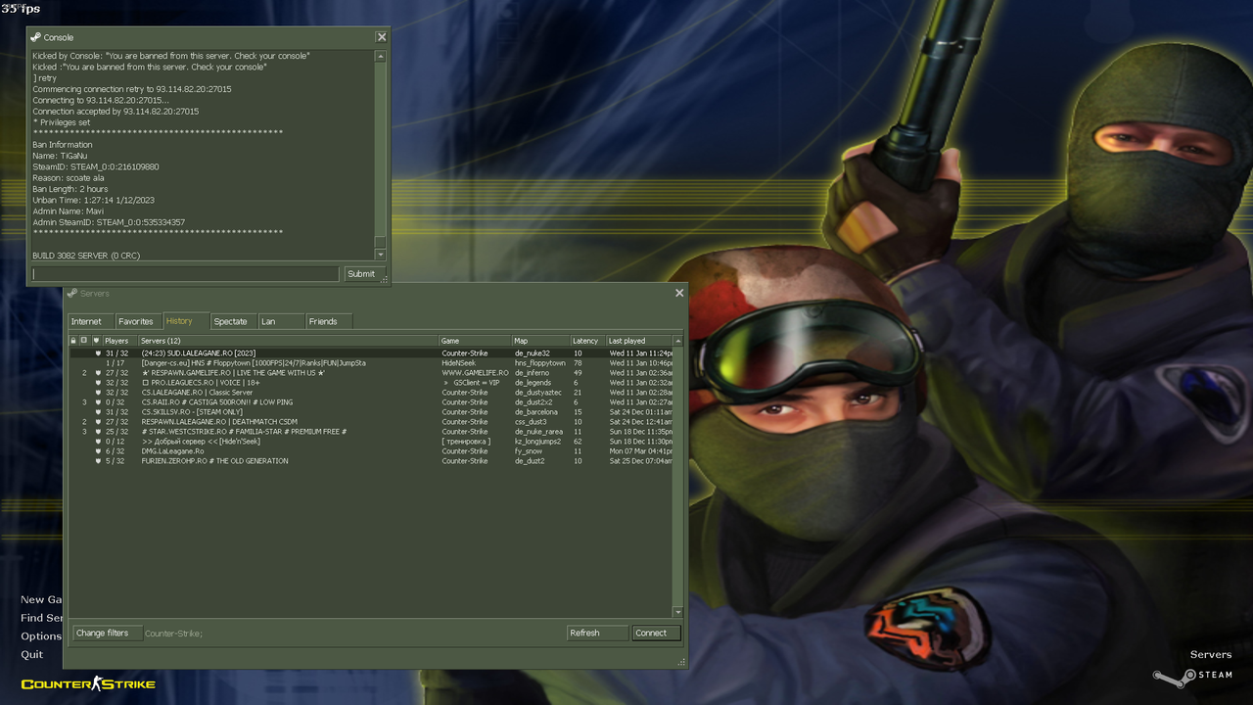The width and height of the screenshot is (1253, 705).
Task: Click the shield icon on the CS.RAI1.RO row
Action: click(x=97, y=401)
